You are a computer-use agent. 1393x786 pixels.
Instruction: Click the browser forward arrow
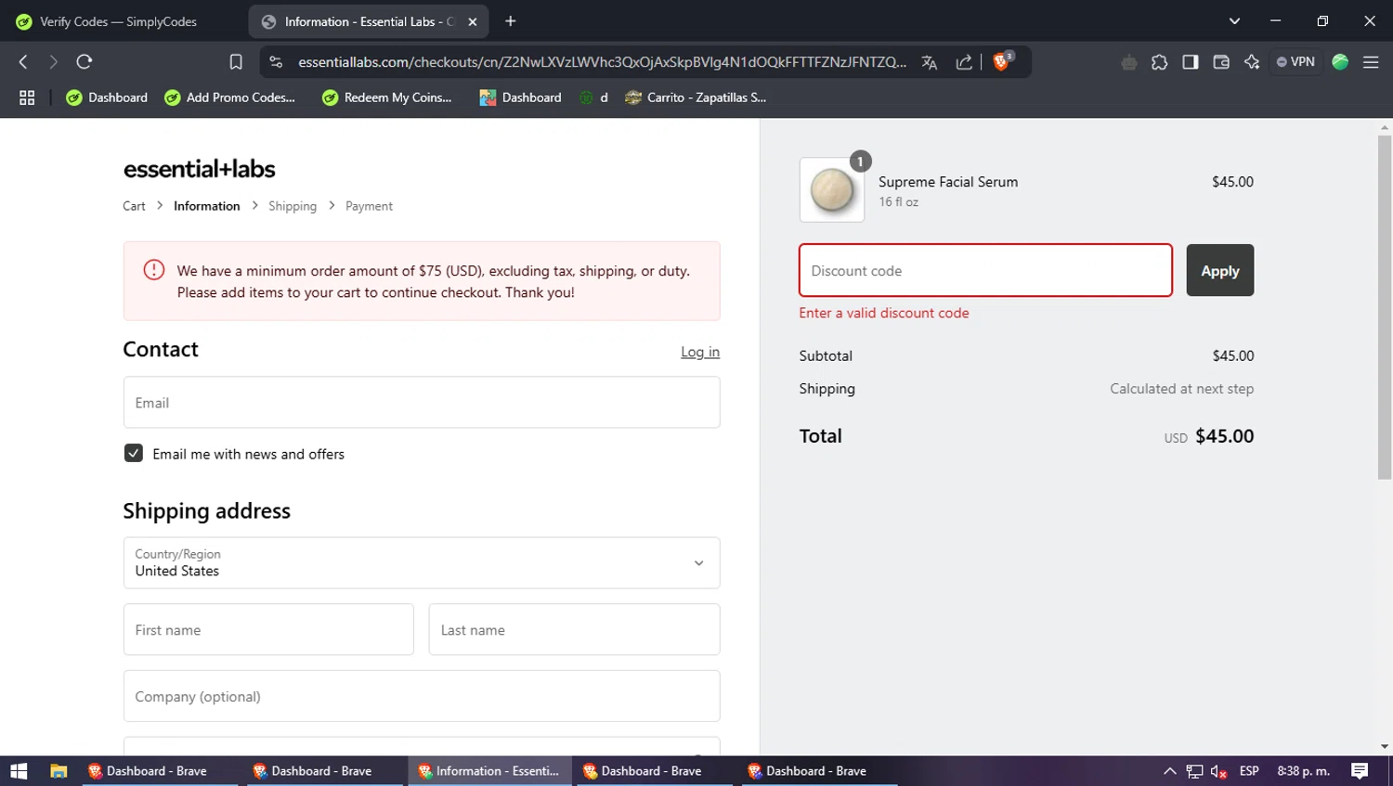point(53,62)
